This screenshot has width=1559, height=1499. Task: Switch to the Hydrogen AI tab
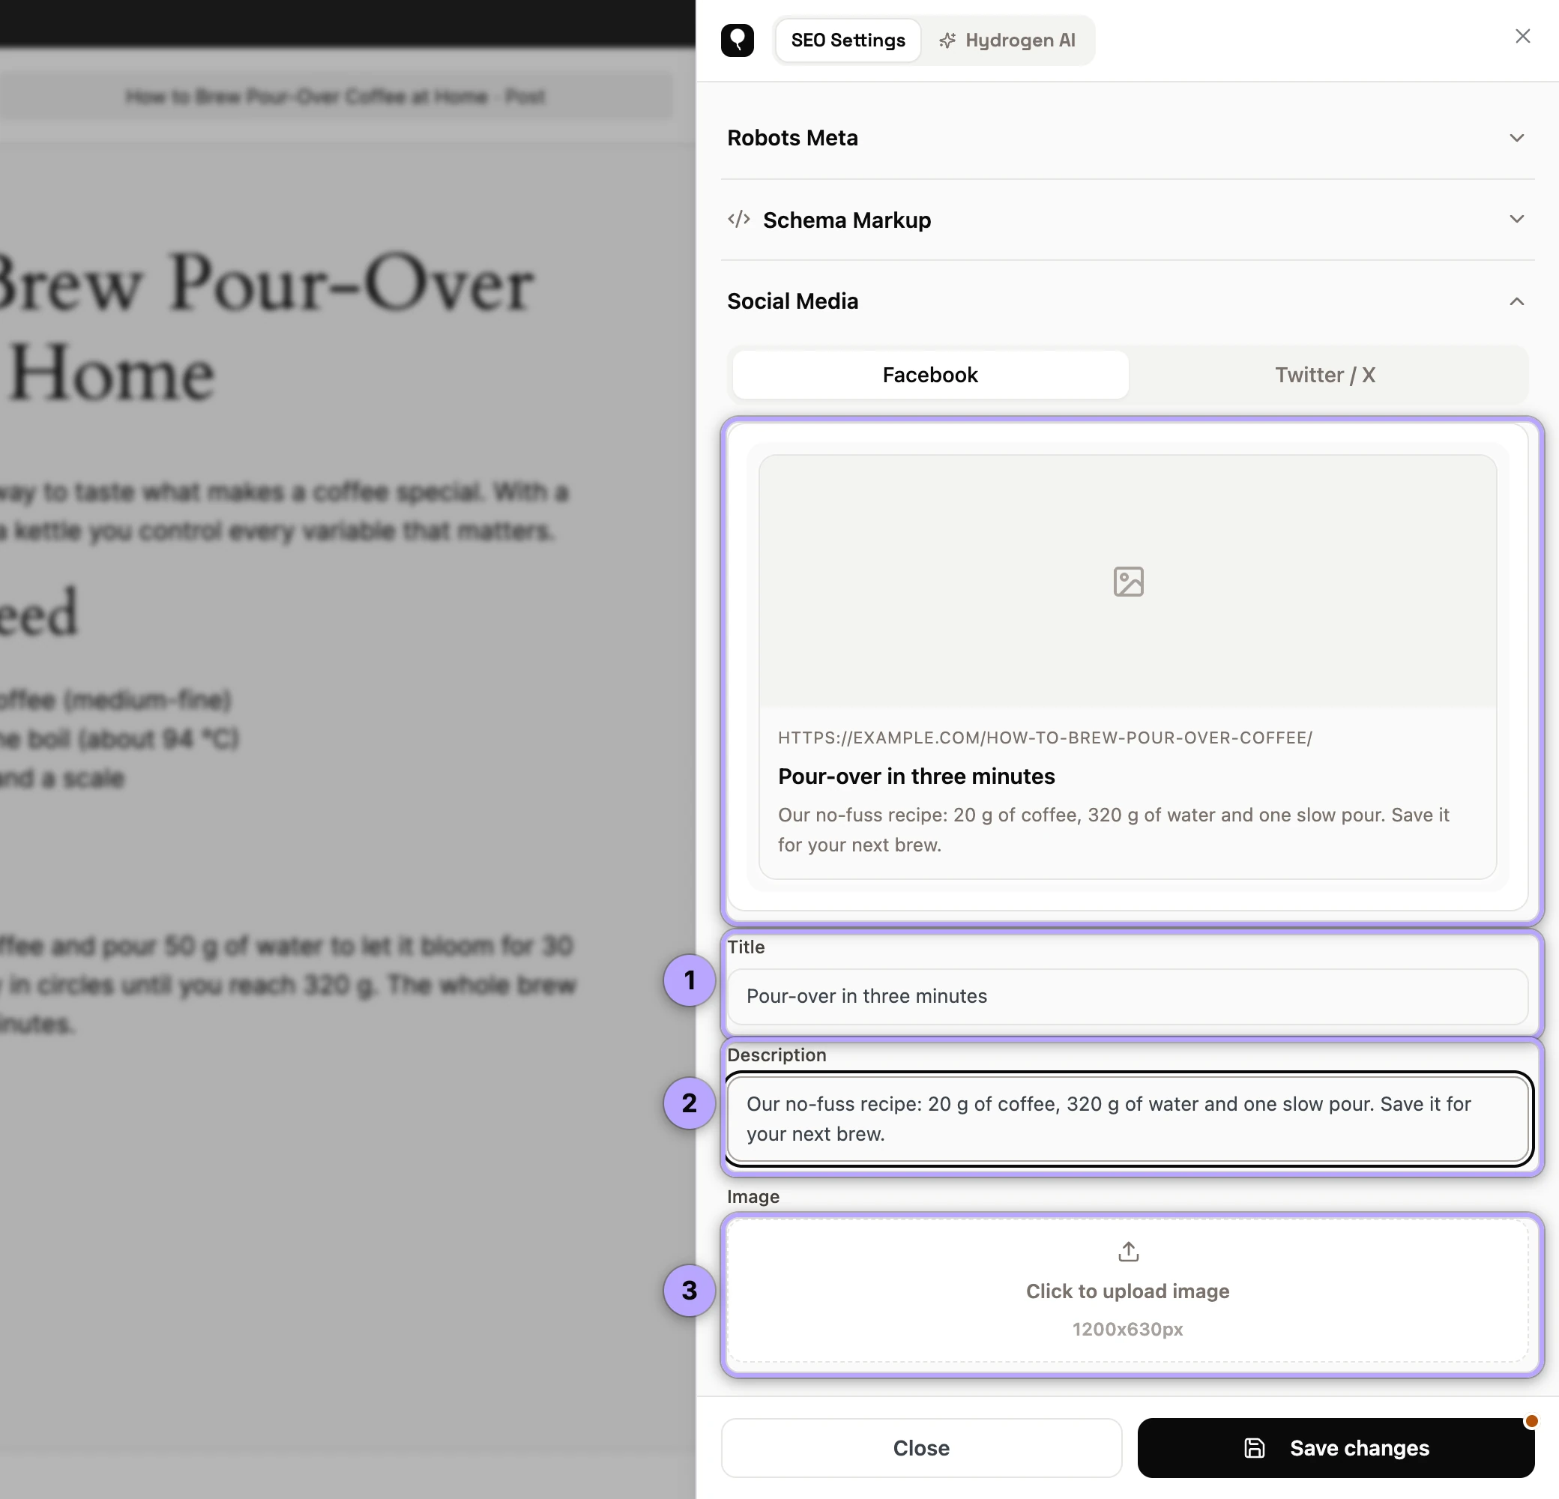[1007, 40]
